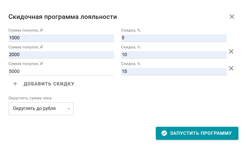Click the 'Скидочная программа лояльности' title
The image size is (247, 148).
pyautogui.click(x=63, y=17)
